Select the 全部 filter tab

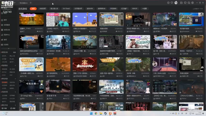click(33, 9)
